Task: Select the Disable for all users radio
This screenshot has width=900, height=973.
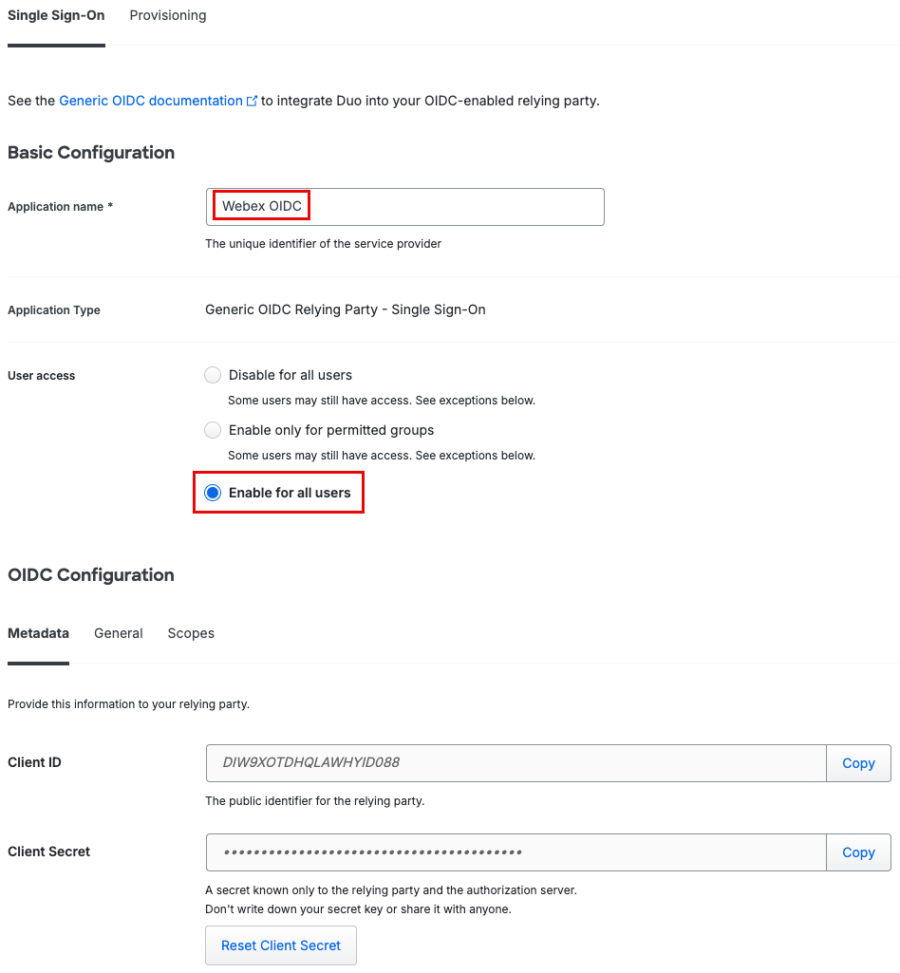Action: pyautogui.click(x=213, y=375)
